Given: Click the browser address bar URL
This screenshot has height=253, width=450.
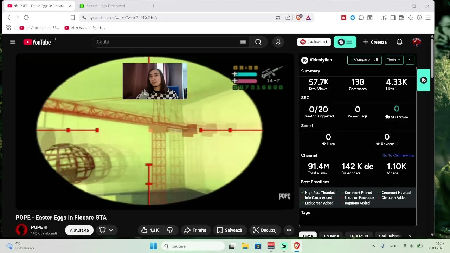Looking at the screenshot, I should (x=124, y=18).
